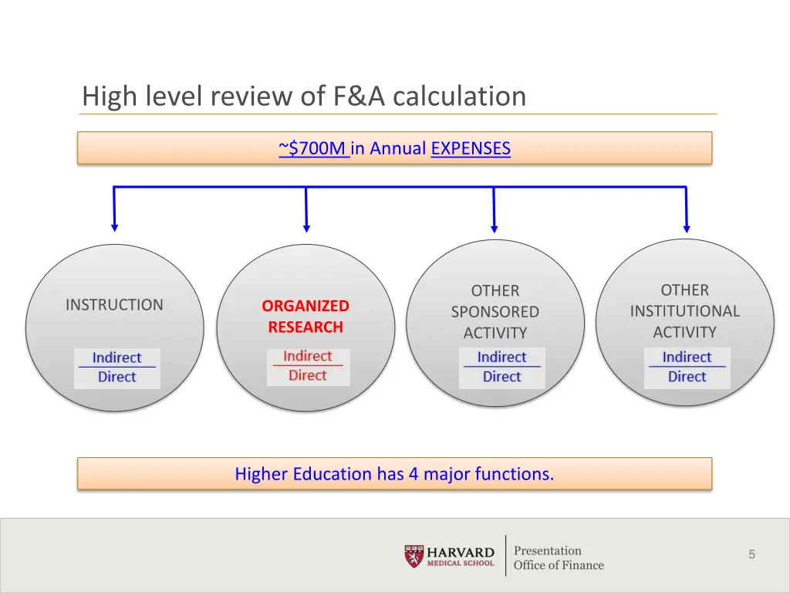Viewport: 790px width, 593px height.
Task: Click the "in Annual" text in the banner
Action: [389, 148]
